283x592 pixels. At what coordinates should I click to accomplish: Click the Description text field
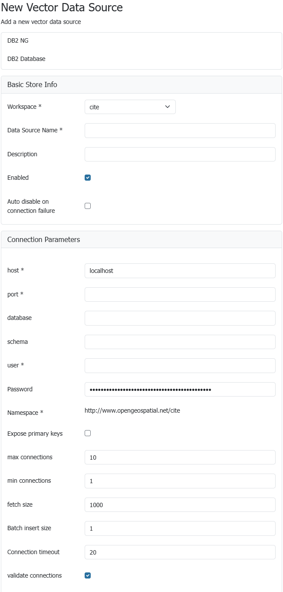click(x=180, y=154)
